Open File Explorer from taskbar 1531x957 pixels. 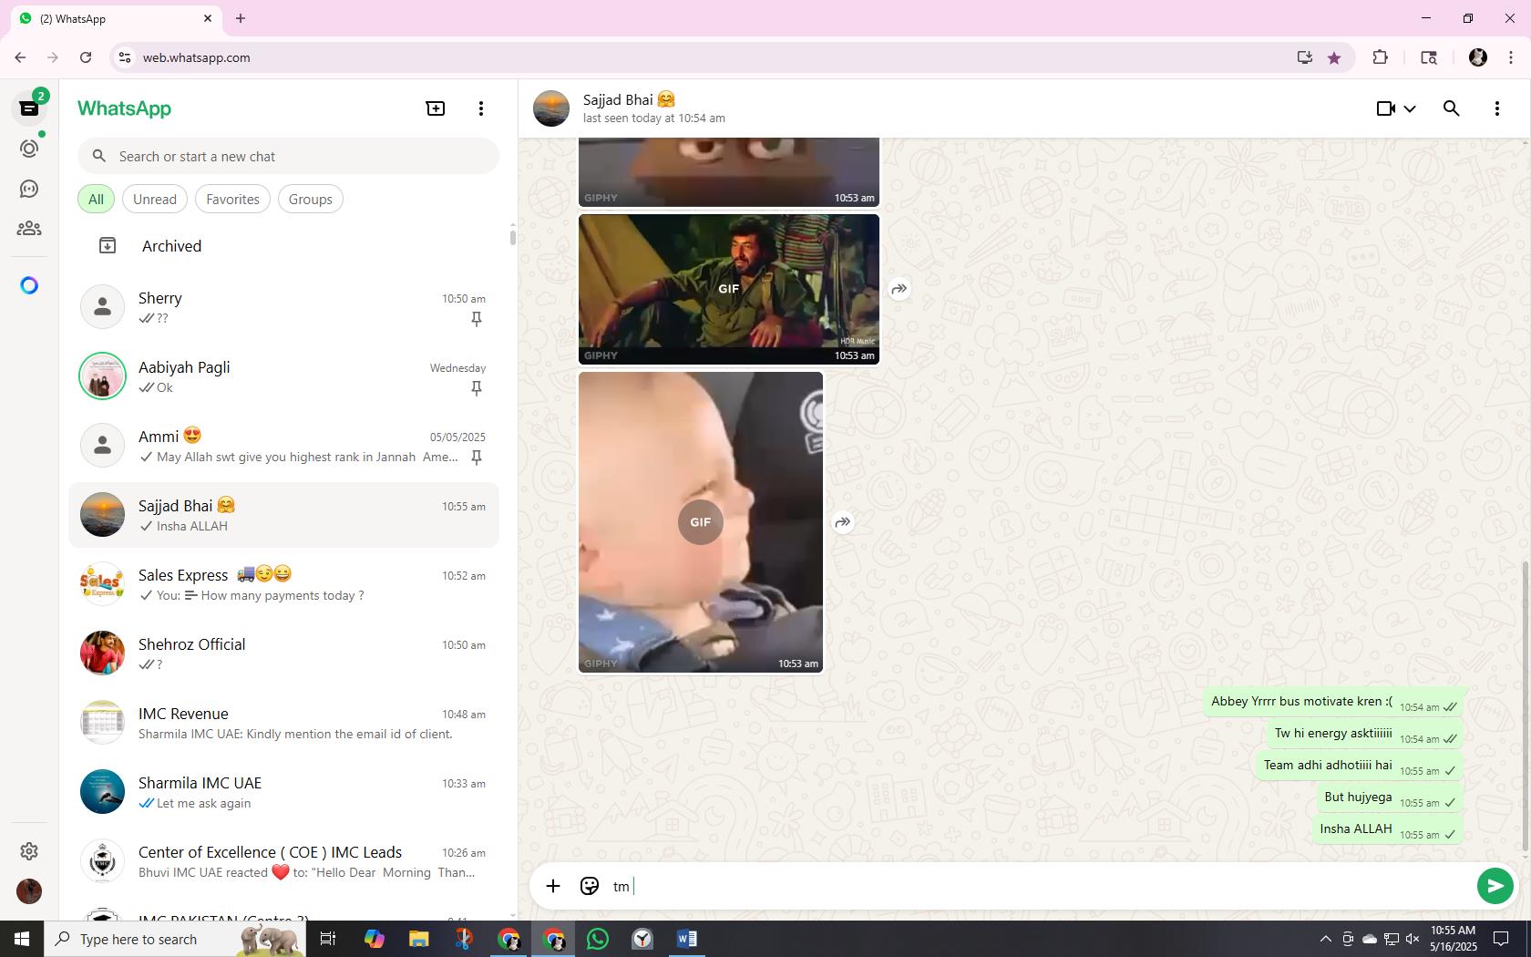[x=418, y=939]
